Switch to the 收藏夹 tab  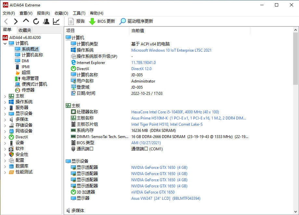[25, 30]
